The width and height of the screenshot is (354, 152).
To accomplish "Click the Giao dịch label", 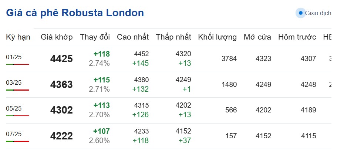I will pyautogui.click(x=318, y=13).
